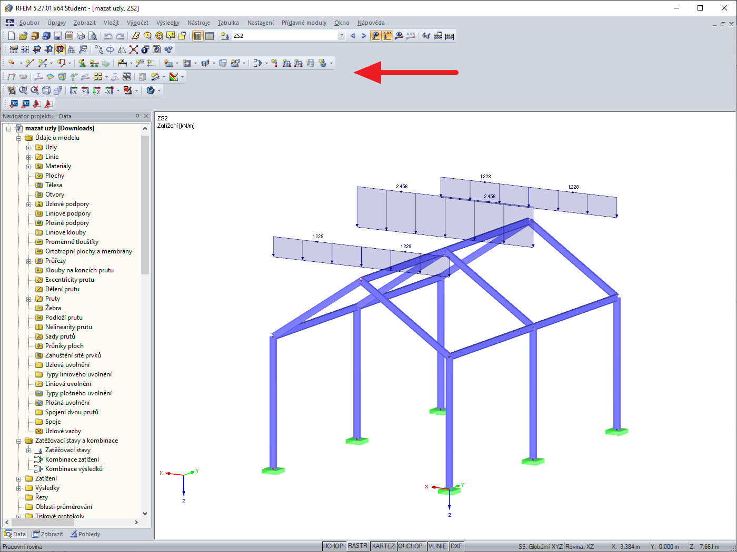Click the navigator vertical scrollbar
This screenshot has width=737, height=552.
click(145, 205)
